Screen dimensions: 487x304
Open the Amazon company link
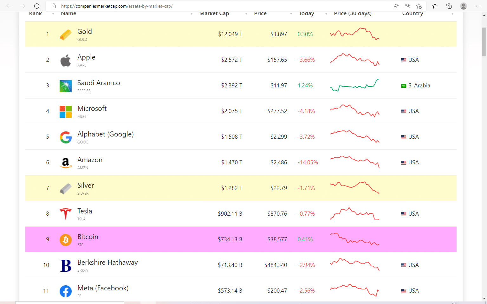click(x=90, y=160)
